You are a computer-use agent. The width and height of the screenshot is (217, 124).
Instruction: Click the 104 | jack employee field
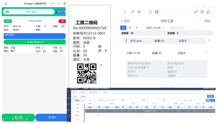pos(29,12)
